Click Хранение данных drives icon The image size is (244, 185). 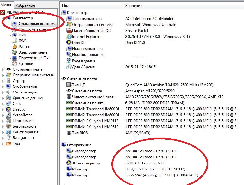[x=9, y=98]
